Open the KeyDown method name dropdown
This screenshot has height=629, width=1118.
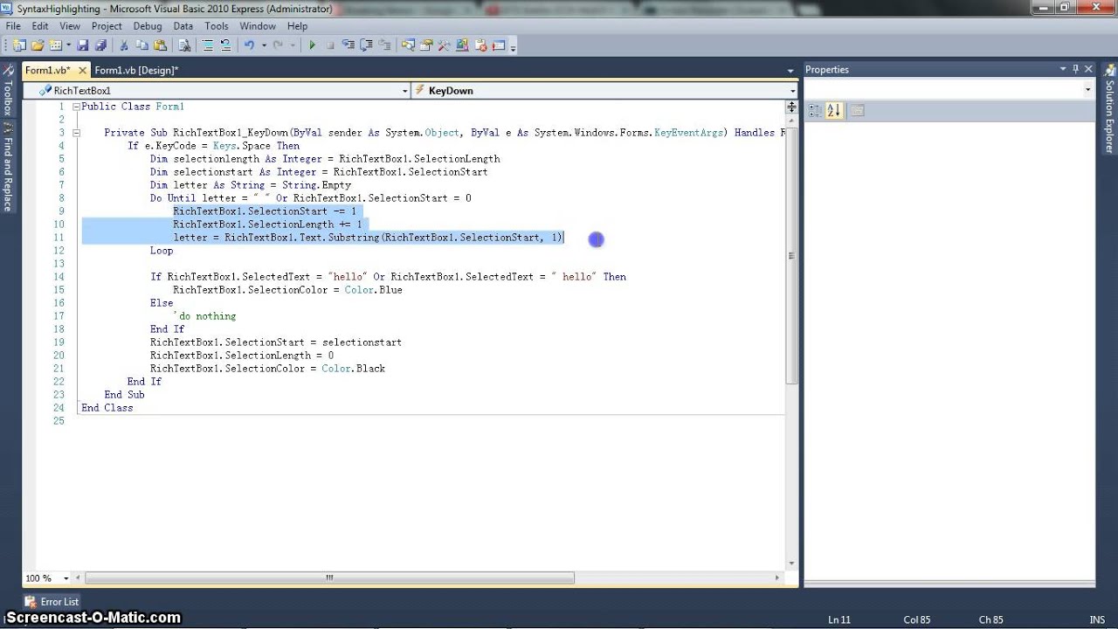click(793, 91)
